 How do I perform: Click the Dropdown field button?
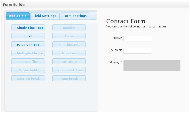69,53
